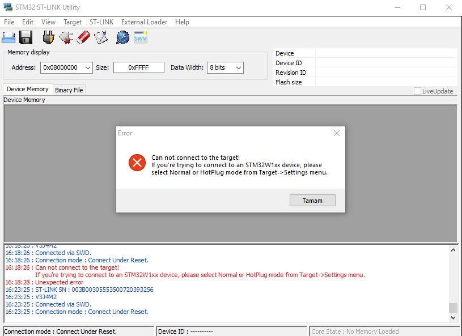Click red log line '16:18:26 : Can not connect to the target!'
The width and height of the screenshot is (462, 336).
pyautogui.click(x=62, y=267)
